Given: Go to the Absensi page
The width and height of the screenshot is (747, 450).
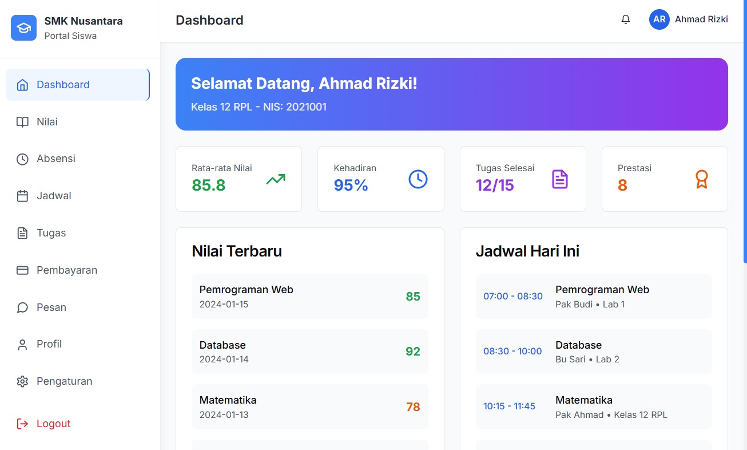Looking at the screenshot, I should click(55, 159).
